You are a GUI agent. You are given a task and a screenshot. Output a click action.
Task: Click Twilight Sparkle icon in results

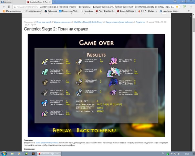(x=114, y=92)
